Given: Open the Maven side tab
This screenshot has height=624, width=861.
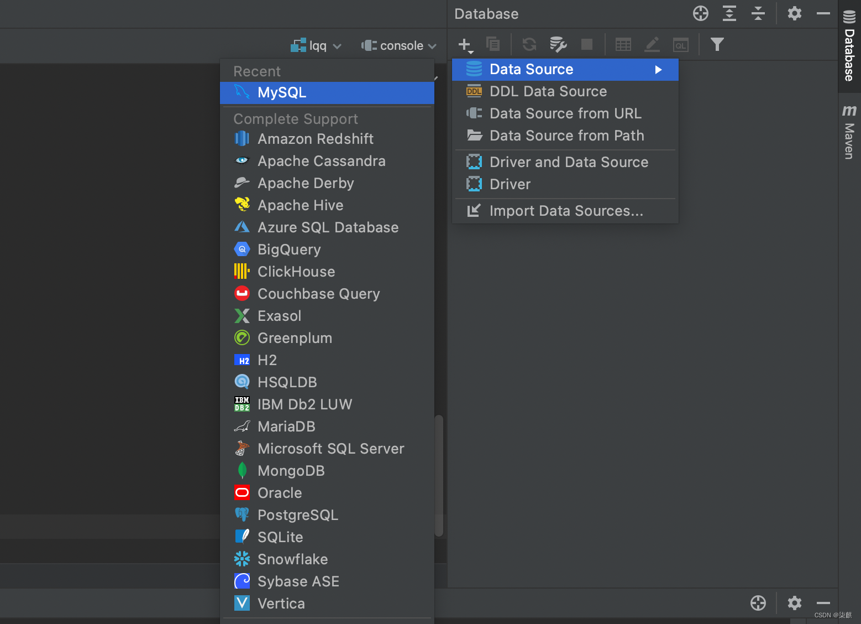Looking at the screenshot, I should (x=849, y=131).
